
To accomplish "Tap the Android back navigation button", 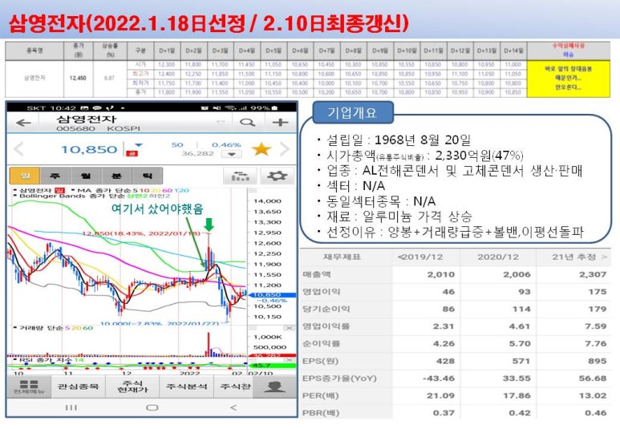I will [233, 407].
